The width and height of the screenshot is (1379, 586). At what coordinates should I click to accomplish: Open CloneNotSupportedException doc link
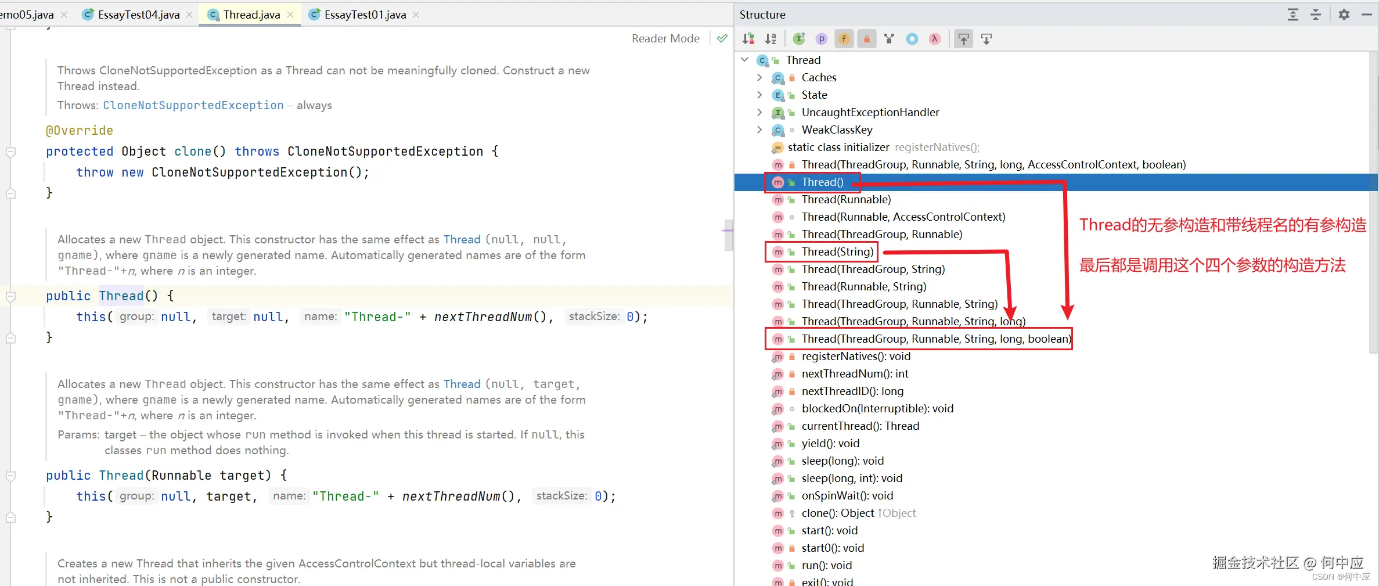pos(193,105)
